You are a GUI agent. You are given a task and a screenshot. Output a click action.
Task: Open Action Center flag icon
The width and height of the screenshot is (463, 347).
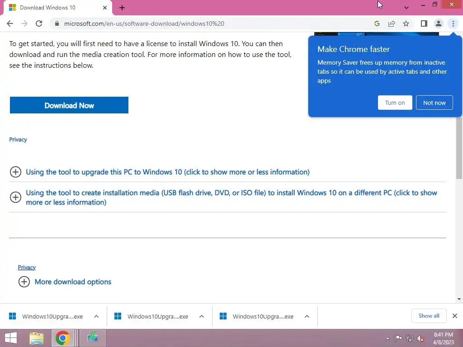coord(398,338)
